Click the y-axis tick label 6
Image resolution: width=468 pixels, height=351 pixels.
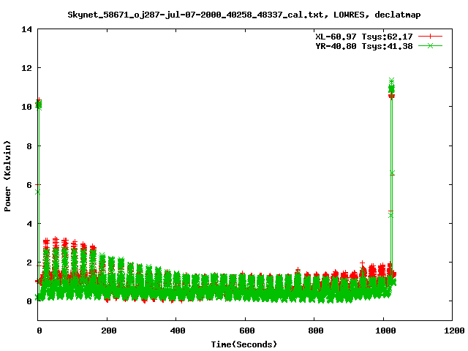point(29,185)
